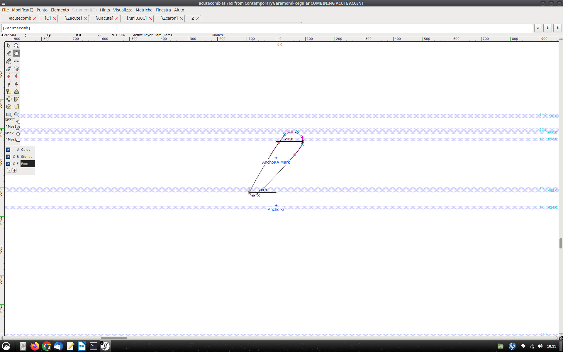Activate the magnify tool
This screenshot has height=352, width=563.
pos(16,46)
